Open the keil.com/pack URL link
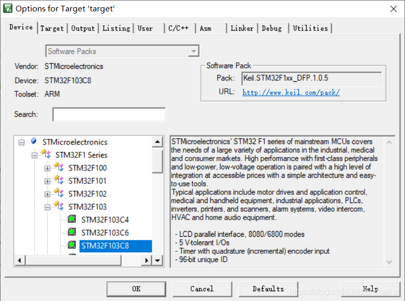Screen dimensions: 405x301 pos(291,92)
